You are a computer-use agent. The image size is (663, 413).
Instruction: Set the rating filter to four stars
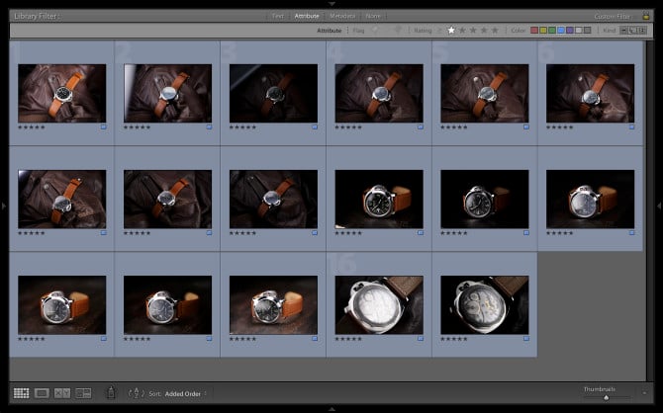[484, 30]
